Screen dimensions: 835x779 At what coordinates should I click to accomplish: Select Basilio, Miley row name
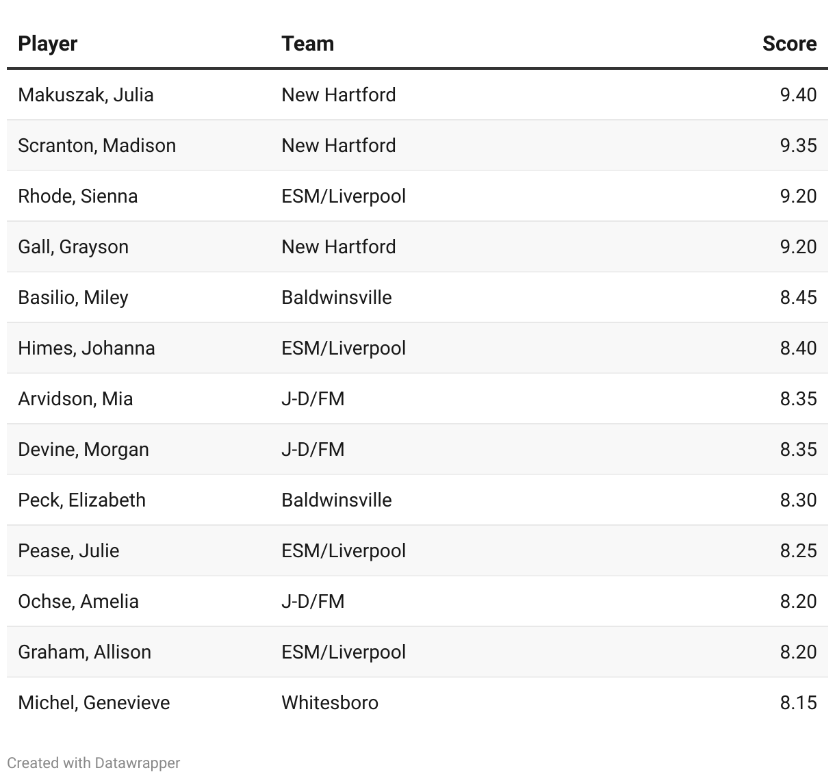(x=73, y=297)
